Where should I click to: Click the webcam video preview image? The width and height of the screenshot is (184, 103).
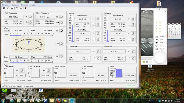pos(147,33)
